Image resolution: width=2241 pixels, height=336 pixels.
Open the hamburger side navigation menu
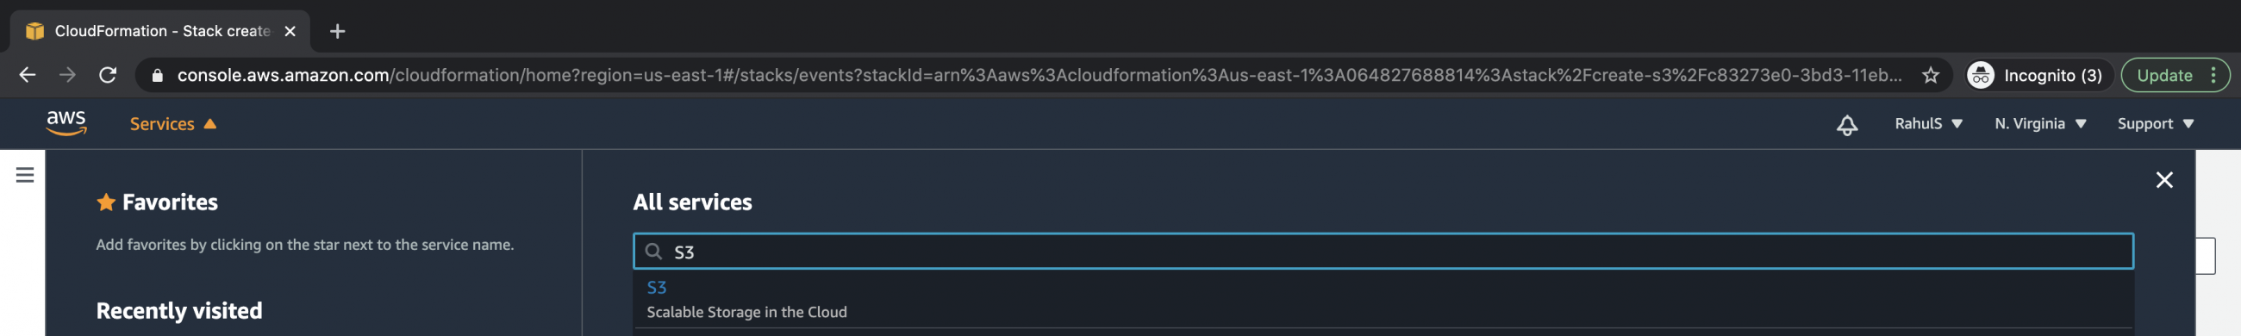tap(25, 175)
